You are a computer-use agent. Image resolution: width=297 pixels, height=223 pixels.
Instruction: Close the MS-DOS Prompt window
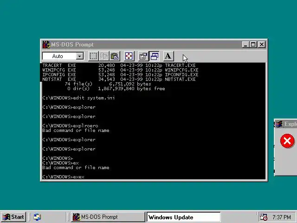tap(262, 45)
